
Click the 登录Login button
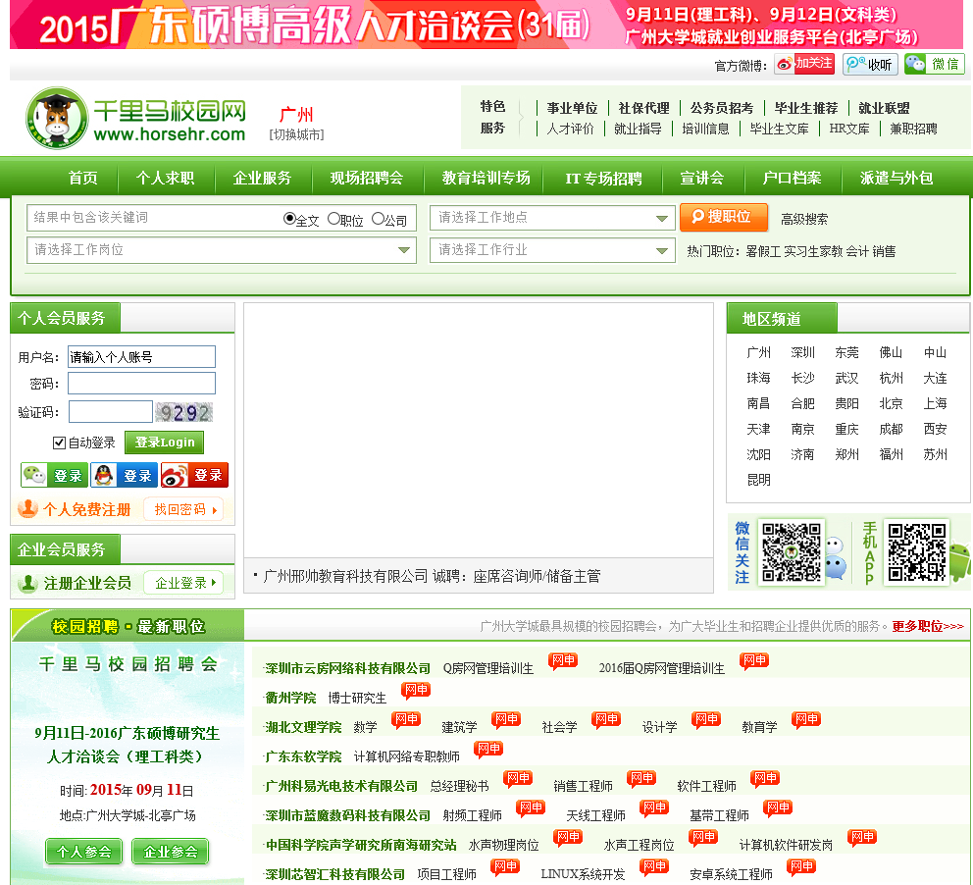(165, 442)
